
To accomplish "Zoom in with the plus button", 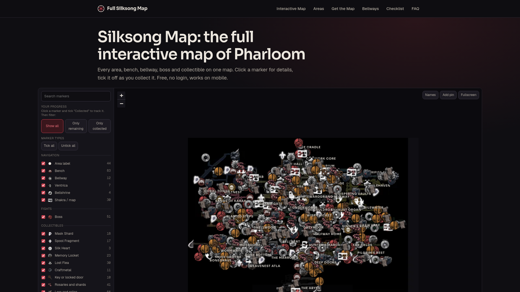I will [x=121, y=95].
